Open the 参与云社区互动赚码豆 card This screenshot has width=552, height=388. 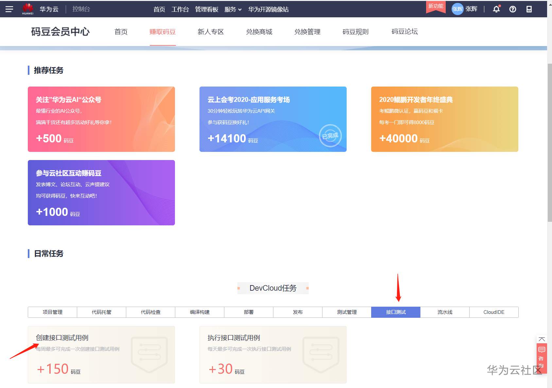coord(101,193)
